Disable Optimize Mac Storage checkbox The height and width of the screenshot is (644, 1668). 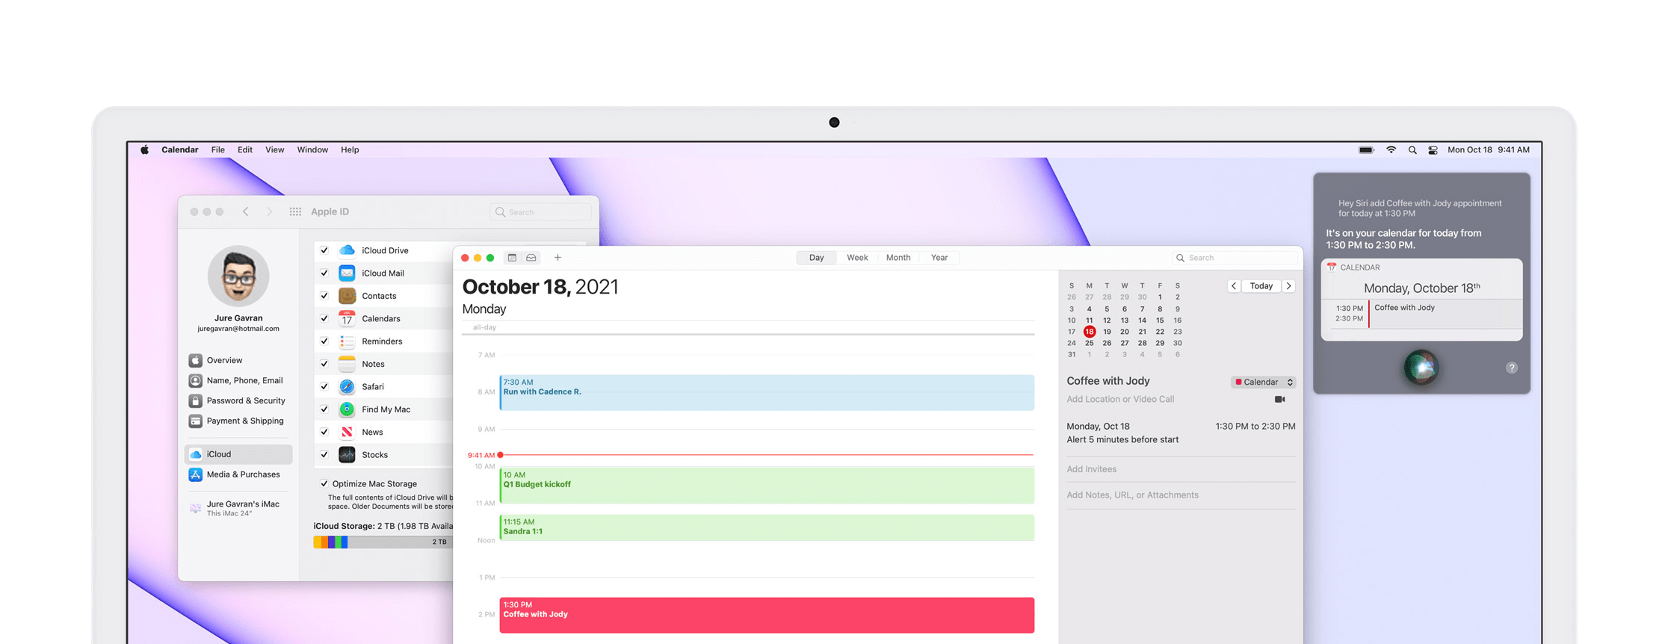(324, 484)
